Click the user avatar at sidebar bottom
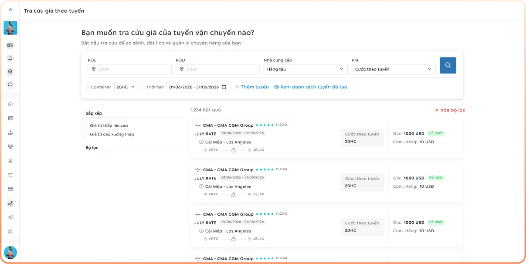Image resolution: width=526 pixels, height=264 pixels. pos(10,253)
